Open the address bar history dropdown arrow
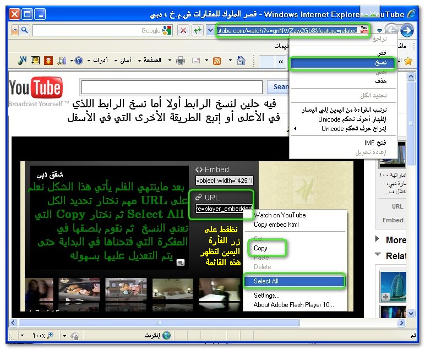The height and width of the screenshot is (350, 425). pyautogui.click(x=210, y=30)
